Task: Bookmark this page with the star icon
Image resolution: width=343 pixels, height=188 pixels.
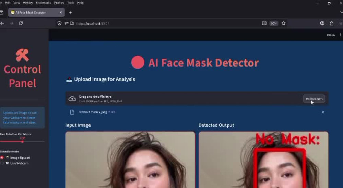Action: click(284, 23)
